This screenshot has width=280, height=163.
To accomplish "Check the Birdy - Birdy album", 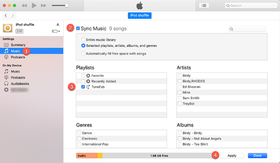I will tap(180, 133).
